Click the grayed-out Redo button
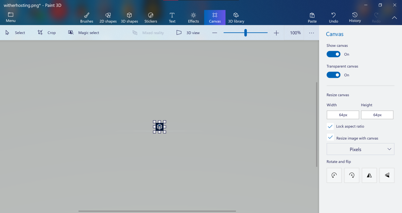This screenshot has height=213, width=402. tap(376, 18)
